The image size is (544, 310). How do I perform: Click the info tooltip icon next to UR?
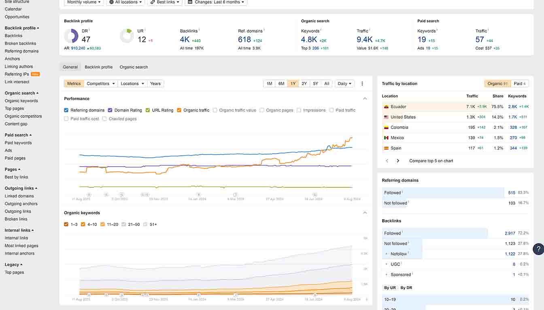click(145, 29)
